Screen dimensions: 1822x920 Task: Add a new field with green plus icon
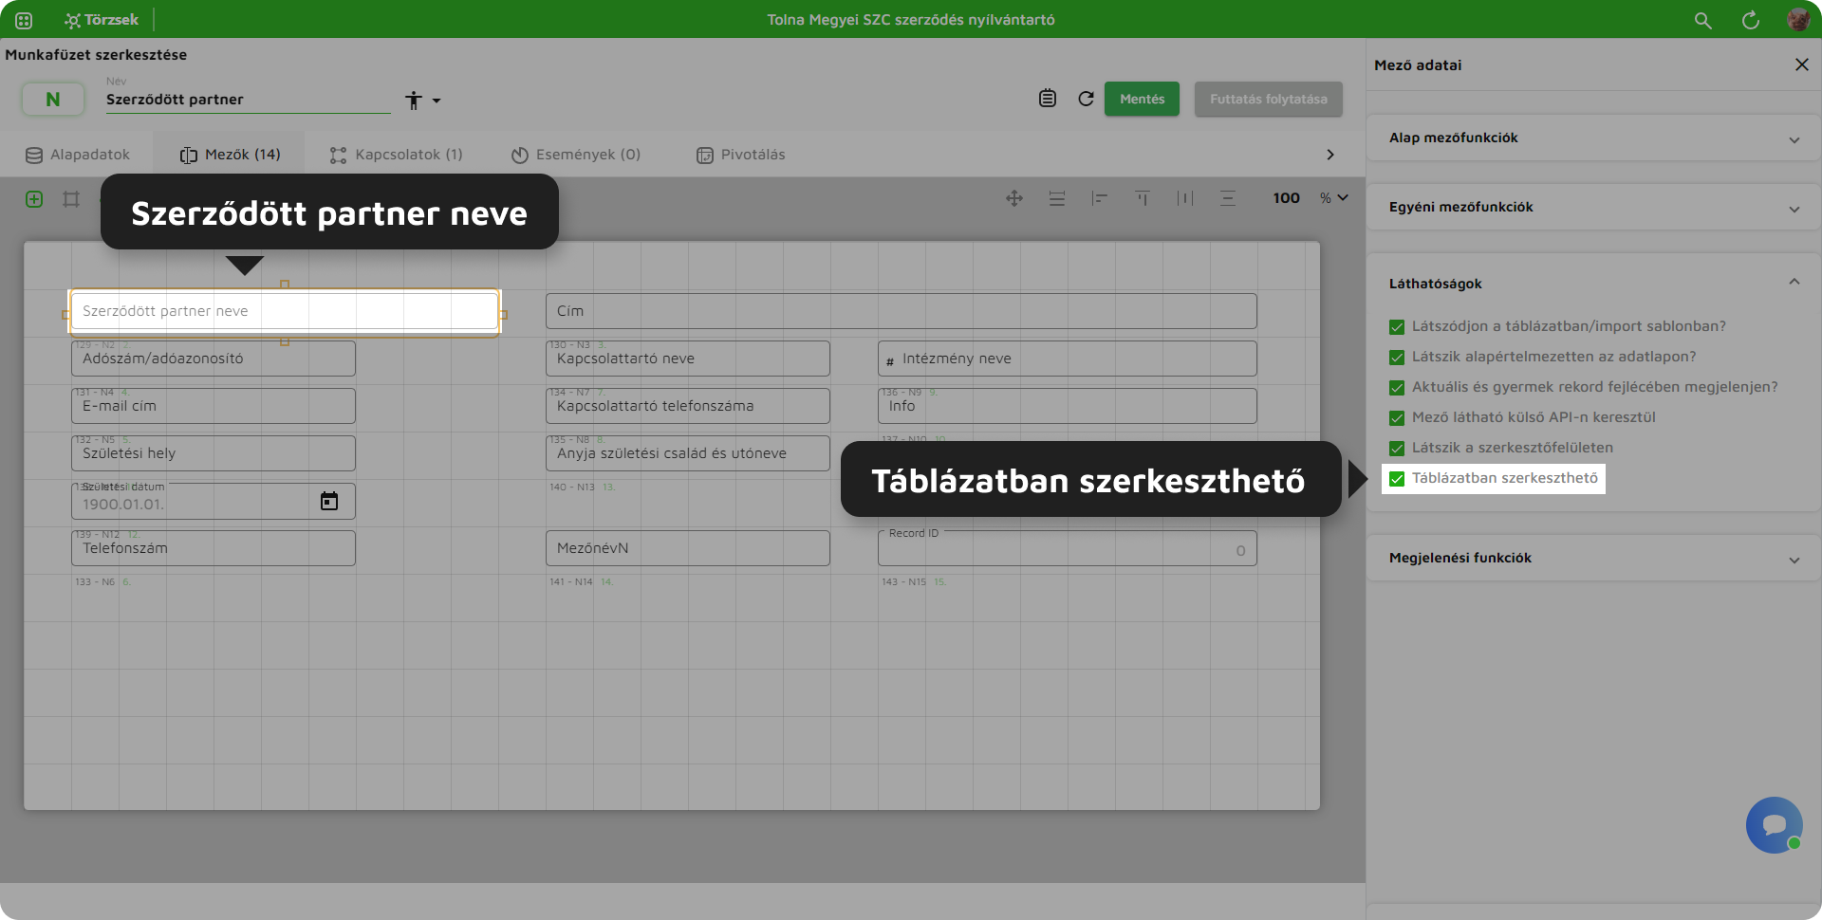(x=34, y=199)
